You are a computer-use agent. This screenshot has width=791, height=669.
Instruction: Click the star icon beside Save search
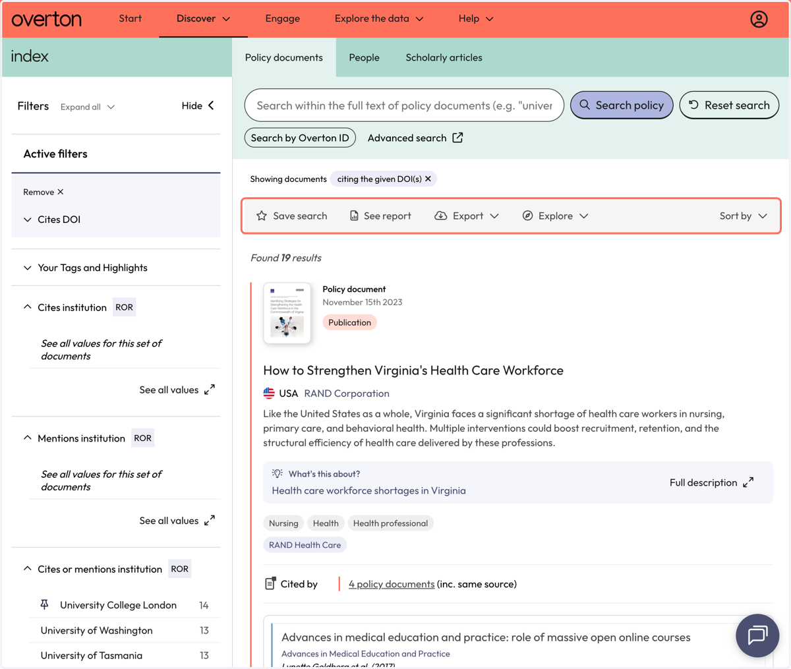click(262, 216)
